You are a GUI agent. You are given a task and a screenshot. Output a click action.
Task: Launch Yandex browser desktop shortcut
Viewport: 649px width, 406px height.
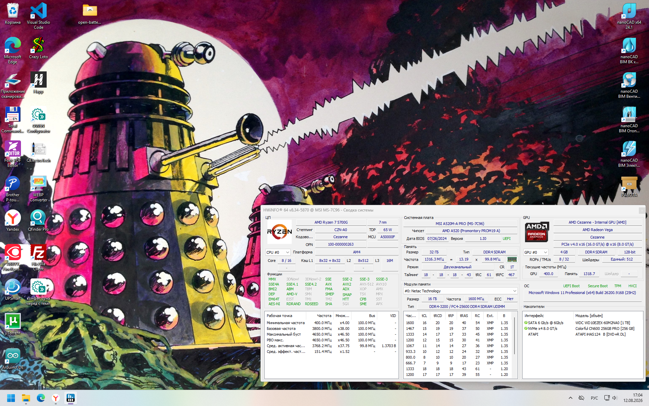(x=13, y=220)
